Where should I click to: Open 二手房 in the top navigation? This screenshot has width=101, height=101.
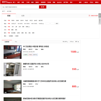pyautogui.click(x=27, y=2)
